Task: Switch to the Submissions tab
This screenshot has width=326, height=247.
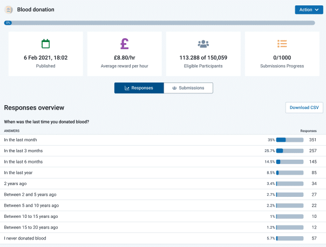Action: 188,88
